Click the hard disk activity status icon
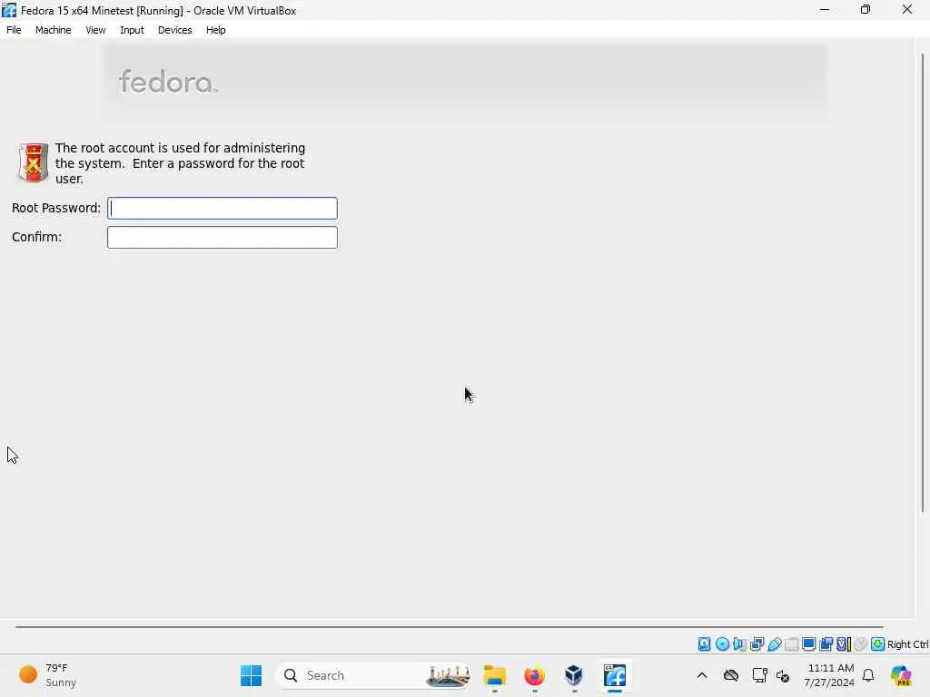This screenshot has width=930, height=697. click(x=704, y=644)
